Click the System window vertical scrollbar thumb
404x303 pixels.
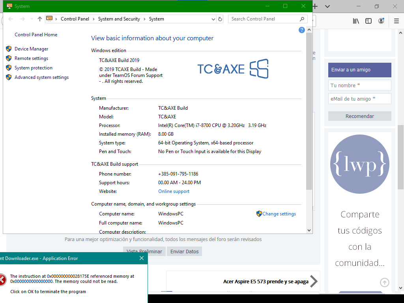tap(309, 111)
